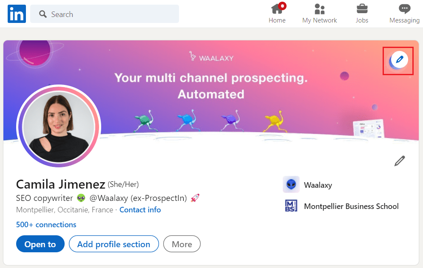Open the My Network icon
Viewport: 423px width, 268px height.
[319, 9]
